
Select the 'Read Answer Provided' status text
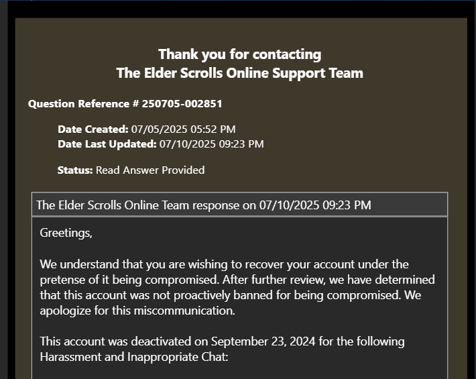(x=150, y=170)
